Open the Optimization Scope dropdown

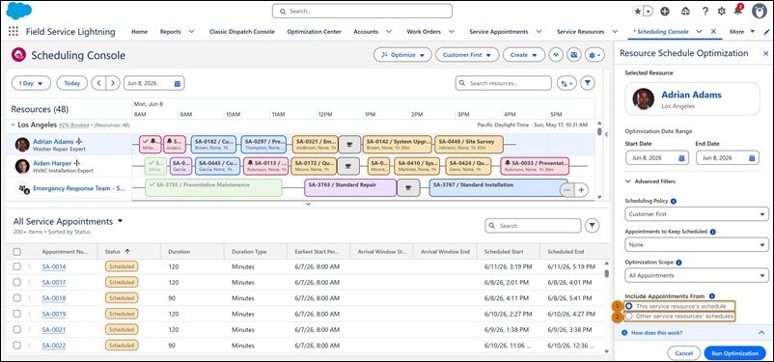697,275
